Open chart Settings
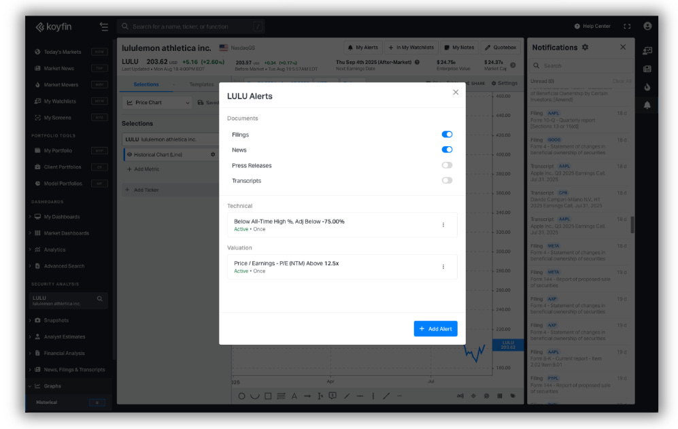The width and height of the screenshot is (678, 429). (x=504, y=83)
